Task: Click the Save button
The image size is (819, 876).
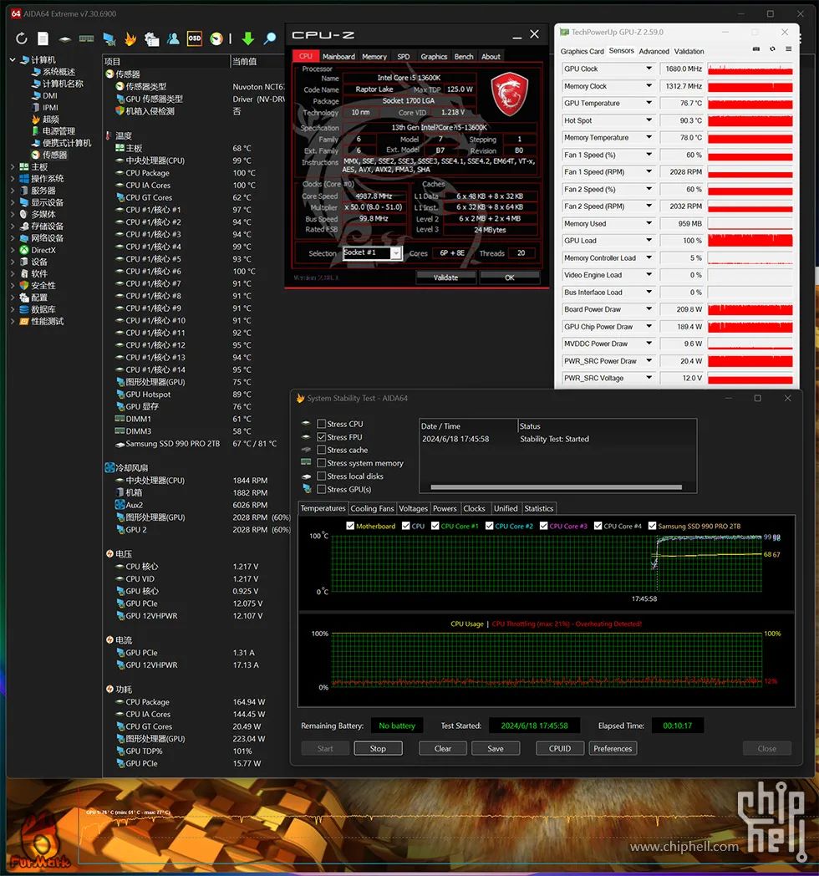Action: coord(496,749)
